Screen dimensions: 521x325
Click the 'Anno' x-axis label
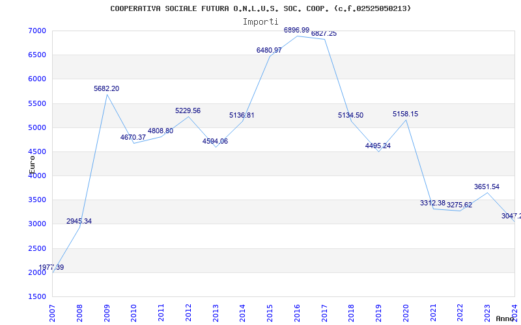505,318
